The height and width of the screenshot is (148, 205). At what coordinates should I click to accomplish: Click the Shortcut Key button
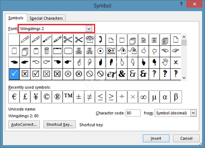[x=59, y=124]
